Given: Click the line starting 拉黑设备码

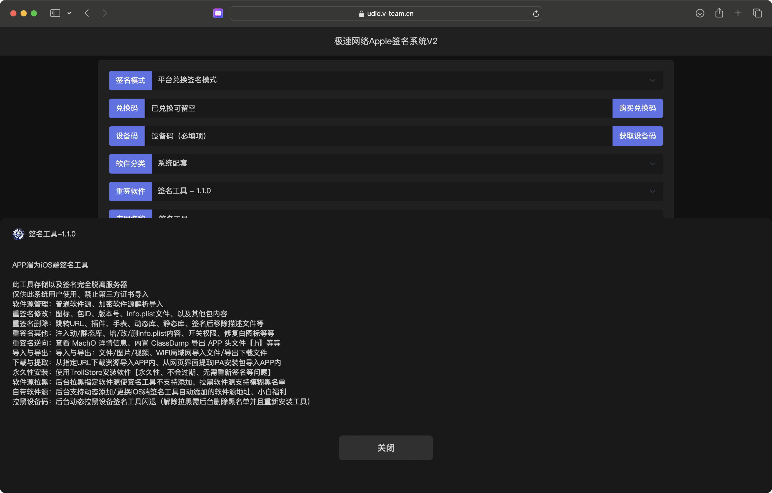Looking at the screenshot, I should pyautogui.click(x=161, y=402).
